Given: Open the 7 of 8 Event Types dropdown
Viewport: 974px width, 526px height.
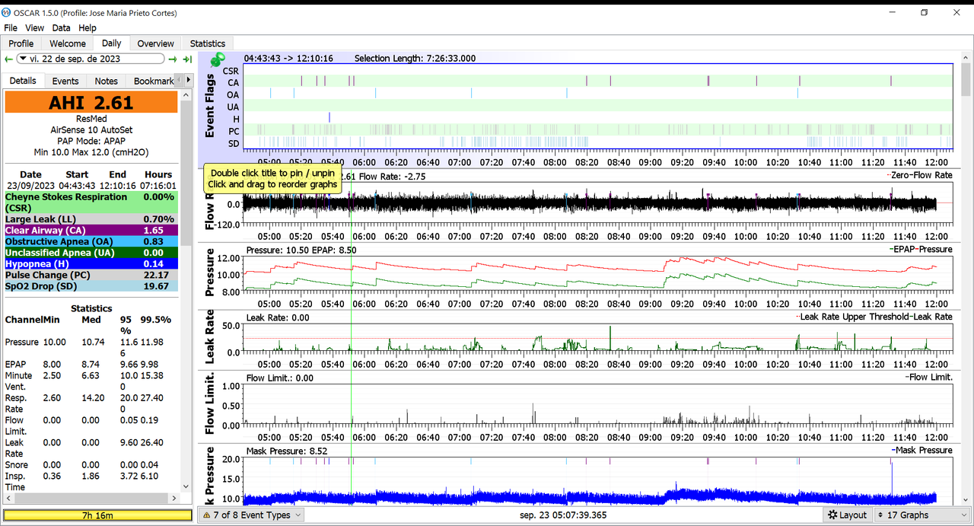Looking at the screenshot, I should (x=251, y=515).
